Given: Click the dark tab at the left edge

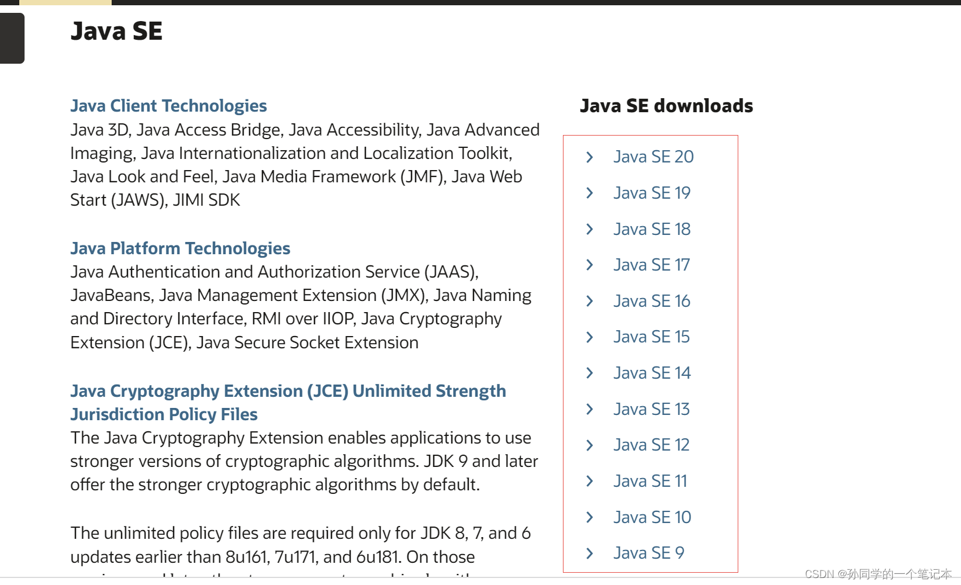Looking at the screenshot, I should 12,38.
